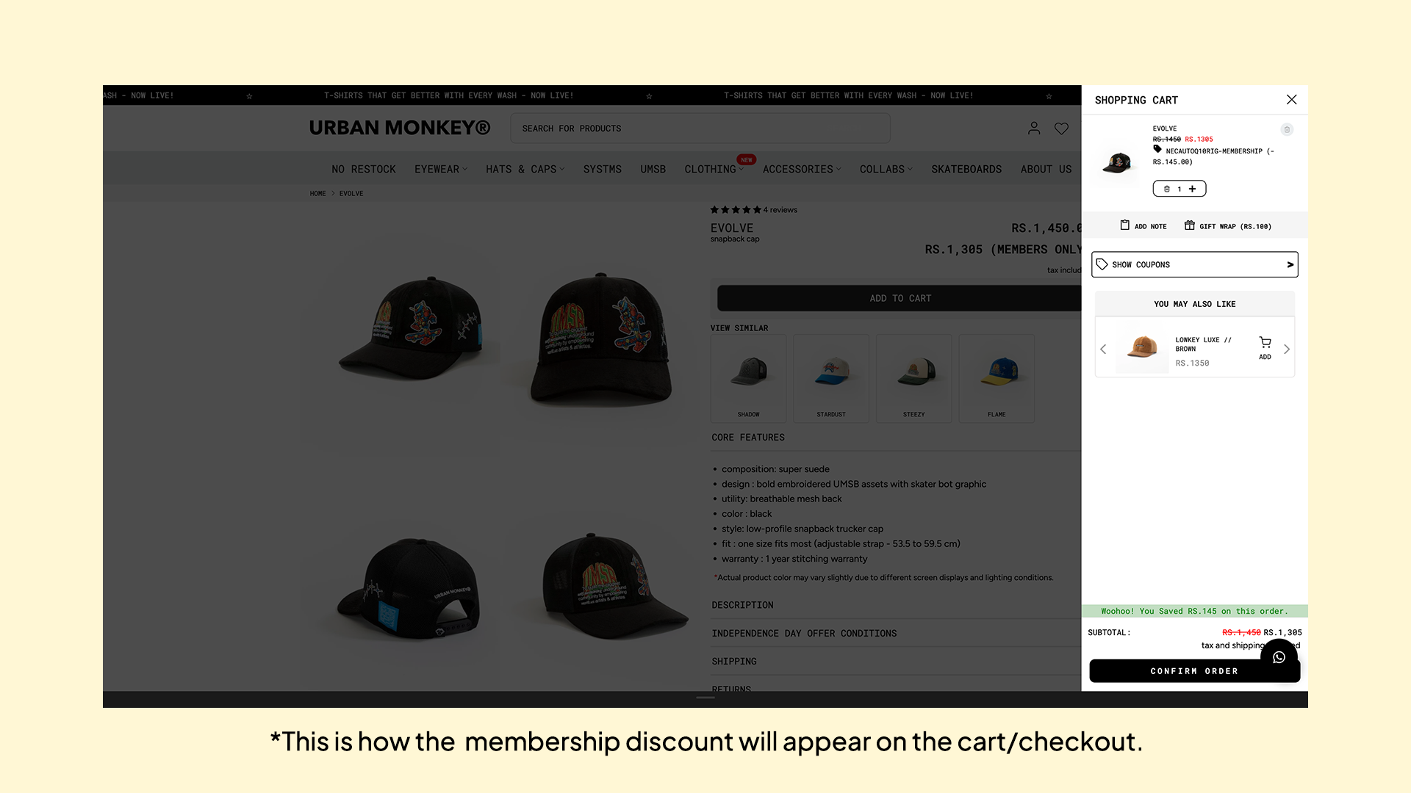The image size is (1411, 793).
Task: Expand Show Coupons section
Action: coord(1195,264)
